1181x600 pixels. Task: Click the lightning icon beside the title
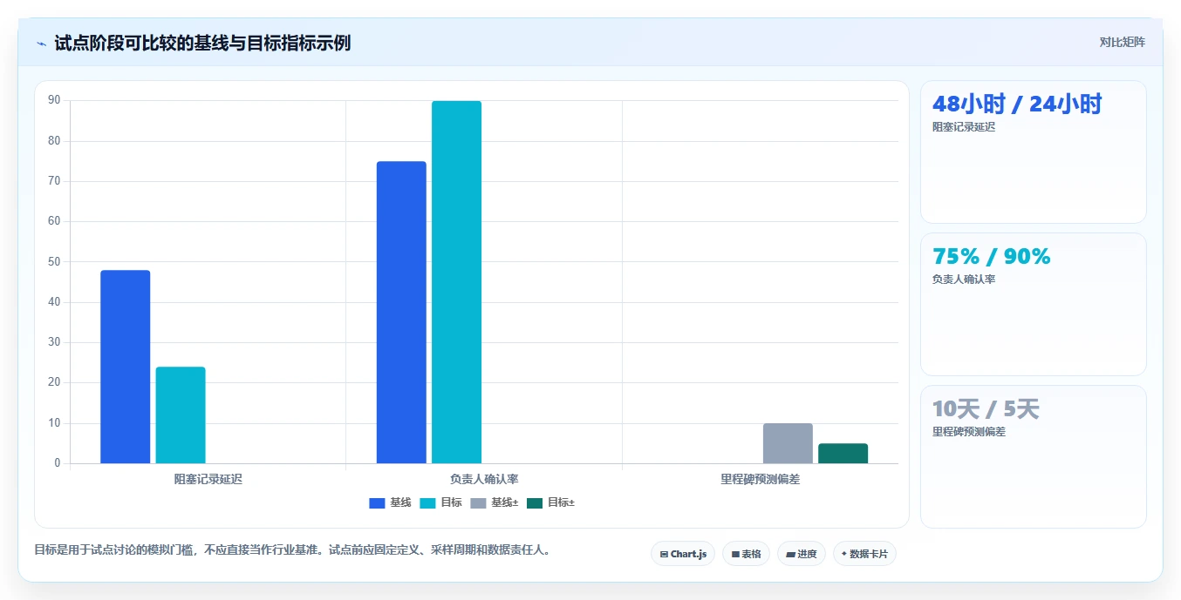click(x=41, y=44)
